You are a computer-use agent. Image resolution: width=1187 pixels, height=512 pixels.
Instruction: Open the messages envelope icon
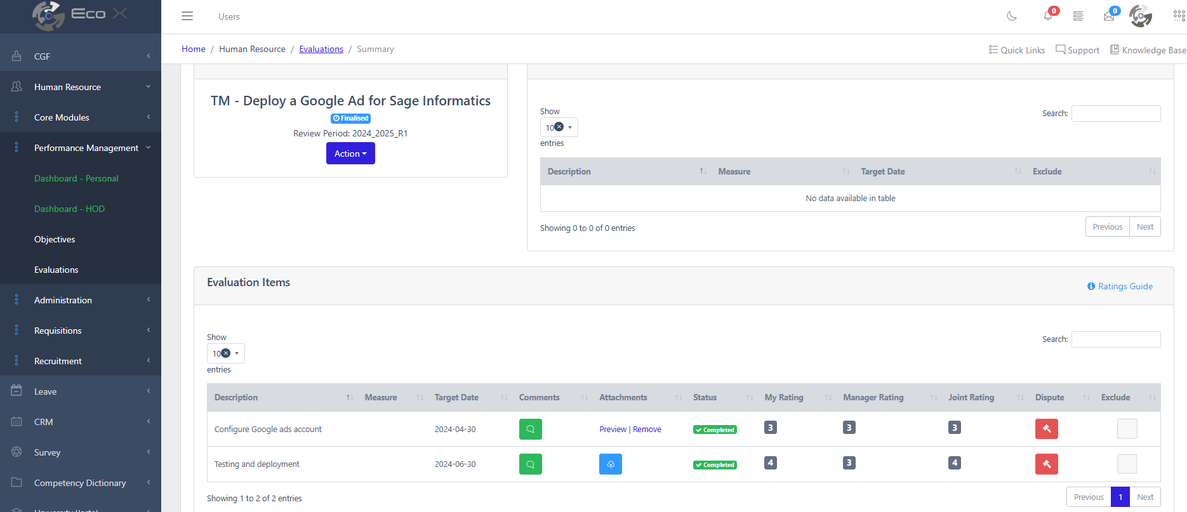(1109, 16)
